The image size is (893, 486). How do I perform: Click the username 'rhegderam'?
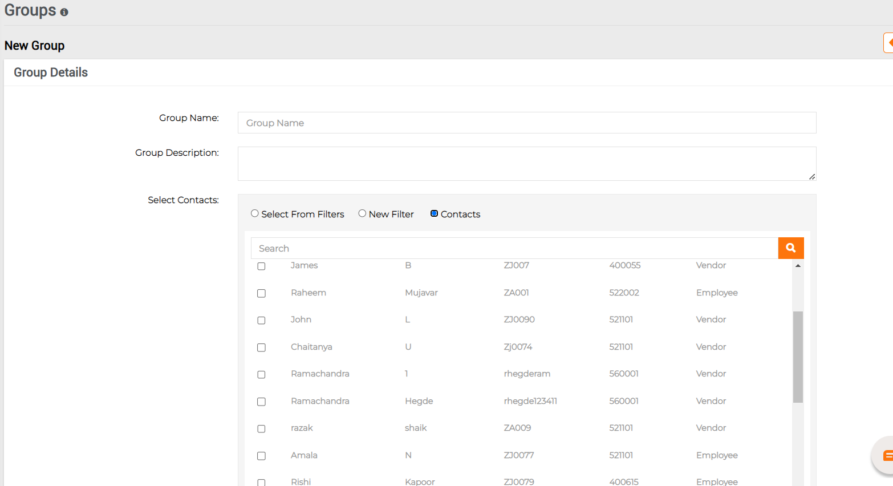point(527,374)
